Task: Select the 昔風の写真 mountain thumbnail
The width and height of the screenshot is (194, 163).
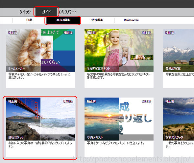Action: tap(179, 50)
